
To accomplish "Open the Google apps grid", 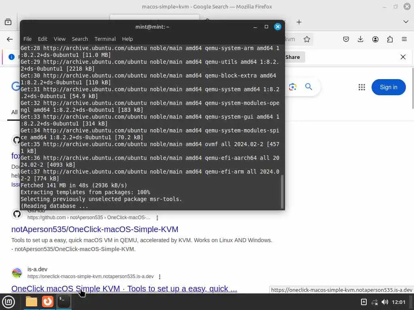I will tap(362, 87).
